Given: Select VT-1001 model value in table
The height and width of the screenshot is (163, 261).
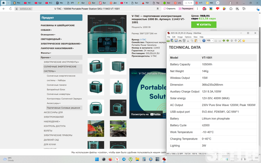Looking at the screenshot, I should click(207, 58).
